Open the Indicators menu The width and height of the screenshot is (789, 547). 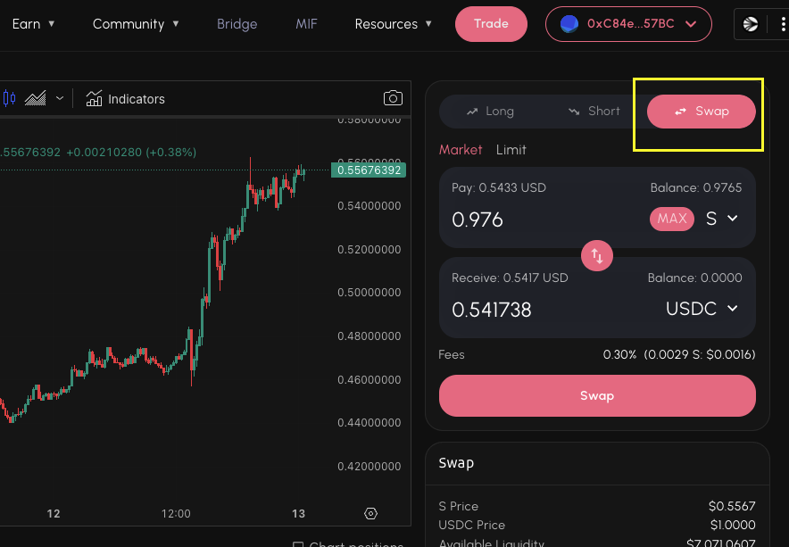click(x=125, y=99)
